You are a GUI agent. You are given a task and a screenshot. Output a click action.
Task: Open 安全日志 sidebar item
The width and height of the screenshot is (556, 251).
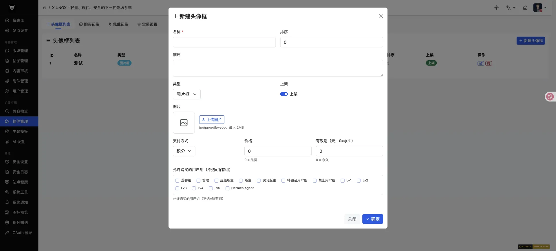coord(19,172)
